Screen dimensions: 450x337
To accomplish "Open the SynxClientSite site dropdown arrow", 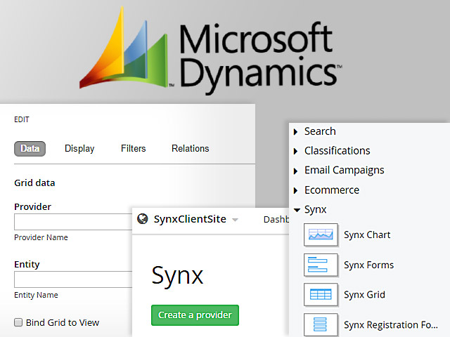I will pos(235,220).
